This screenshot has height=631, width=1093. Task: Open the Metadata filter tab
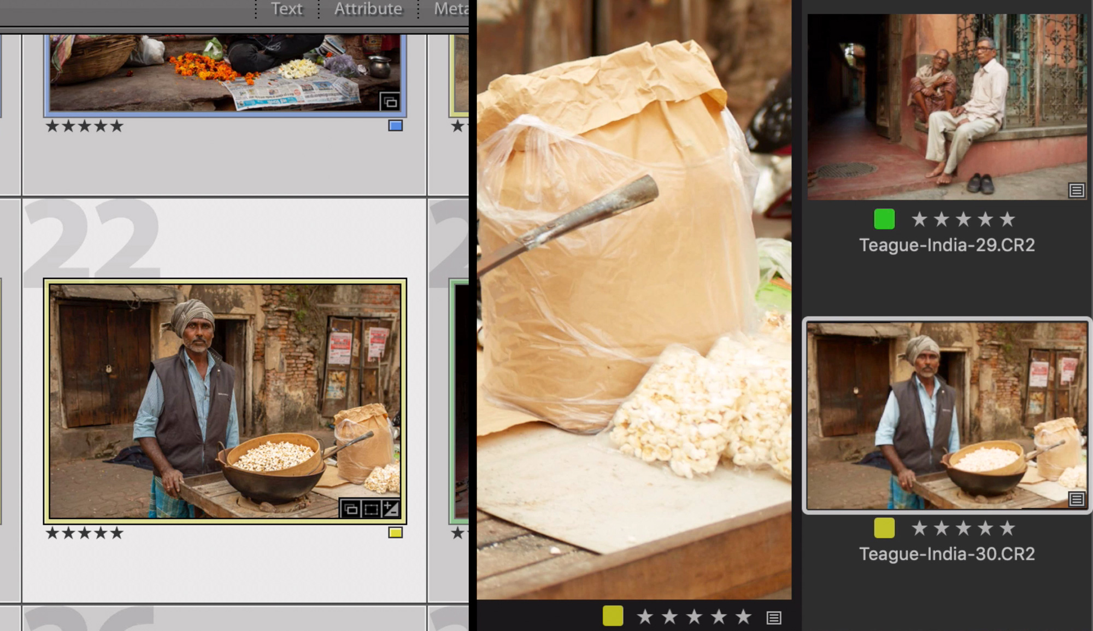tap(451, 9)
